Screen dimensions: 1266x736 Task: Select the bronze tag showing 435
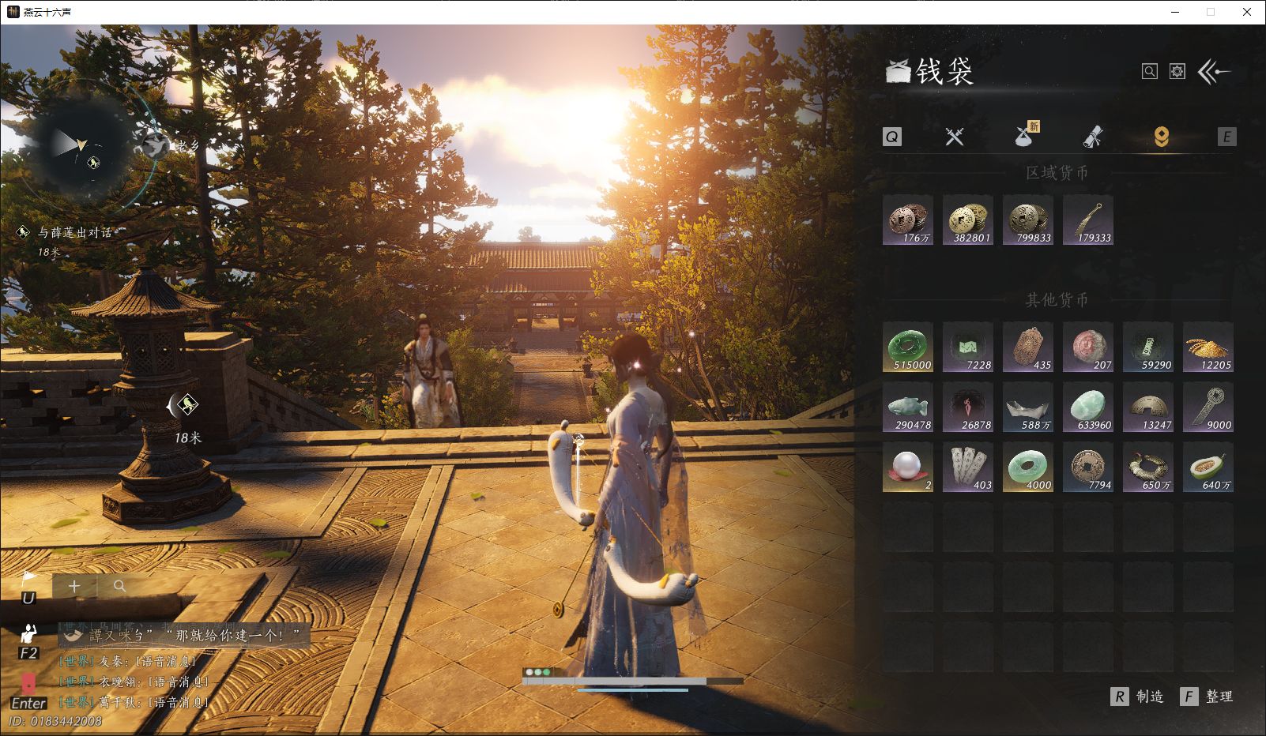pyautogui.click(x=1028, y=347)
